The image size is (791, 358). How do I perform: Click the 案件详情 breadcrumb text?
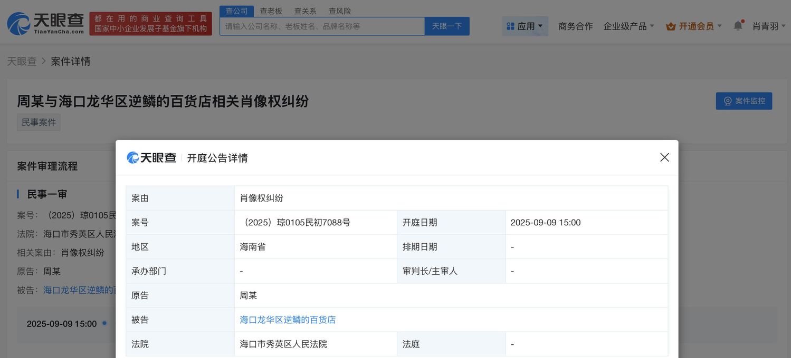tap(71, 62)
